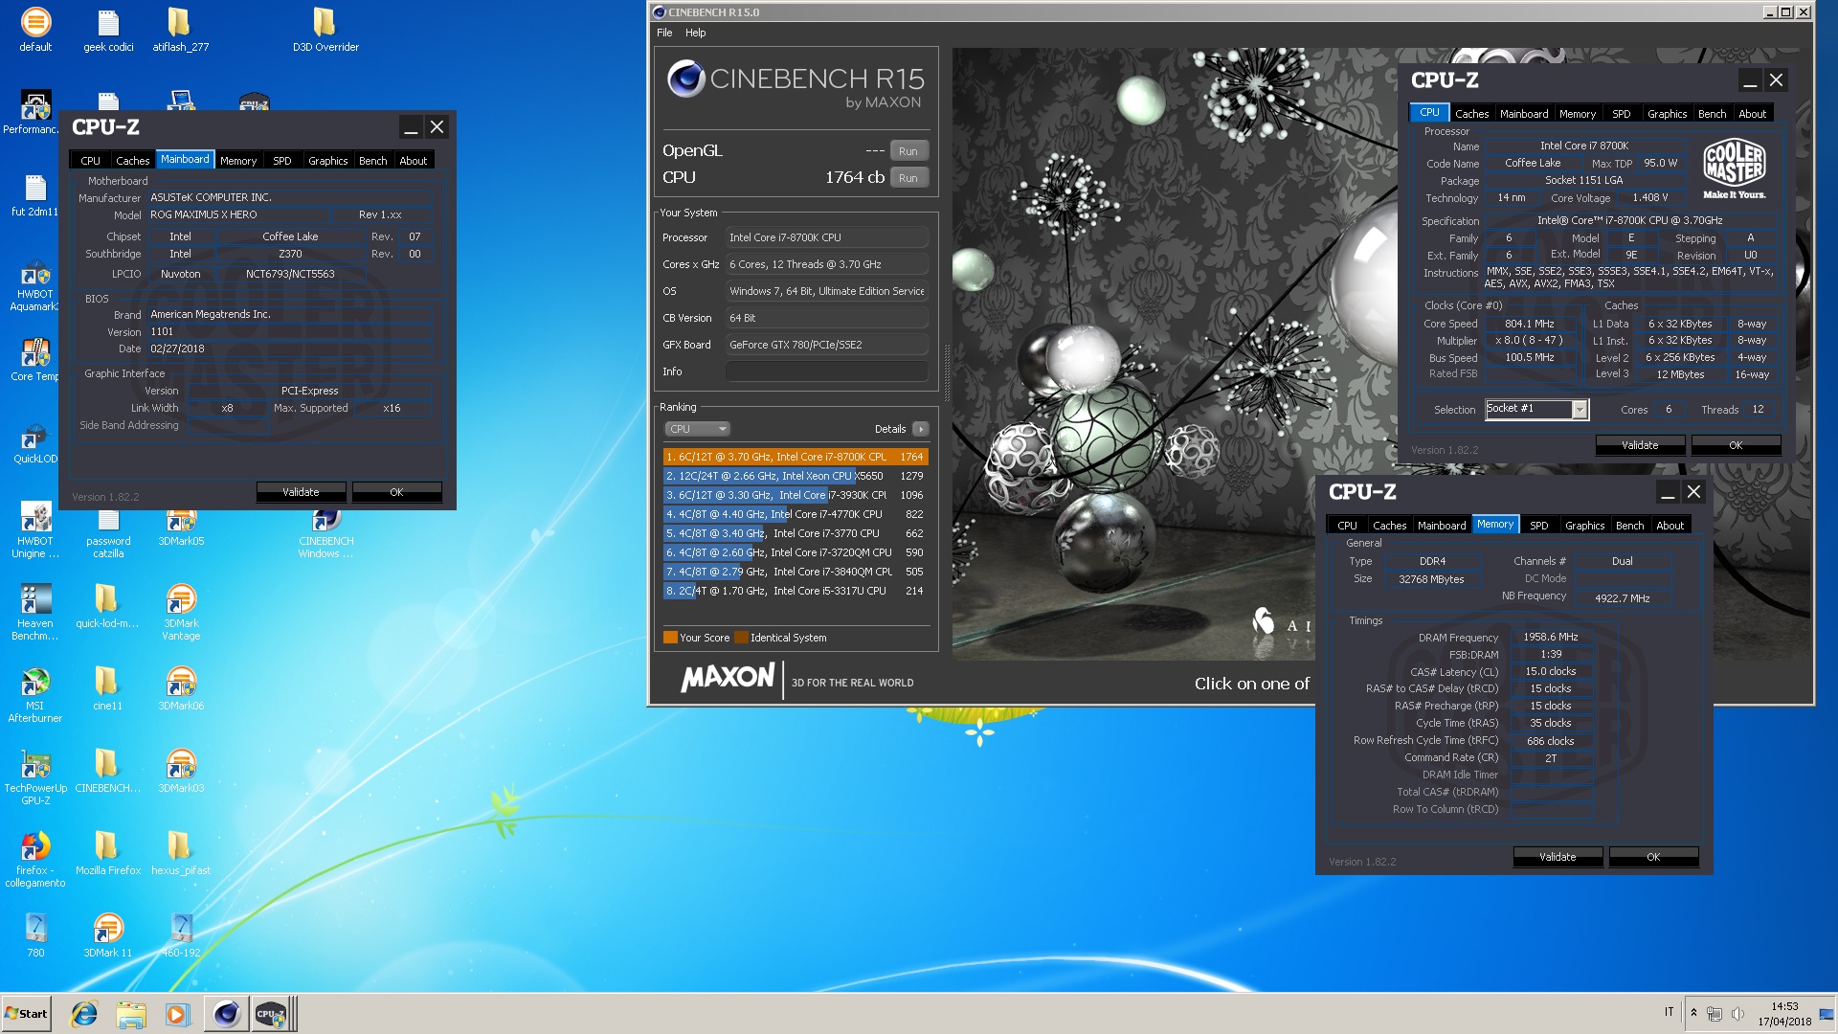The width and height of the screenshot is (1838, 1034).
Task: Launch QuickLOD desktop icon
Action: tap(35, 442)
